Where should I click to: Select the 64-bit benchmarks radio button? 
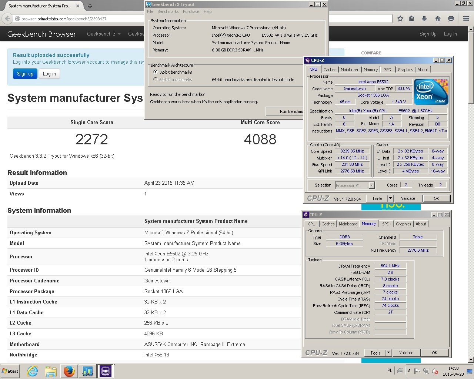pos(156,79)
